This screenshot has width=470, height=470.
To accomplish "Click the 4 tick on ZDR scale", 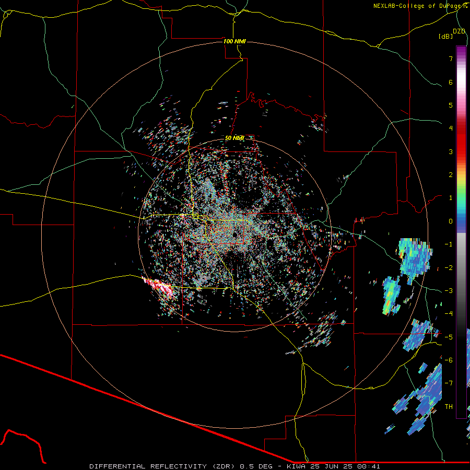I will pyautogui.click(x=451, y=128).
